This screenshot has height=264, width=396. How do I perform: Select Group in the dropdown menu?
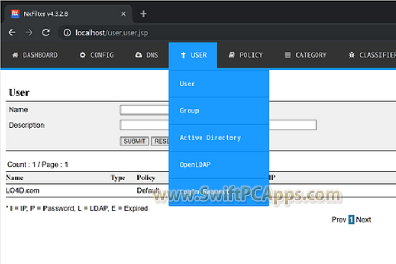click(x=219, y=111)
